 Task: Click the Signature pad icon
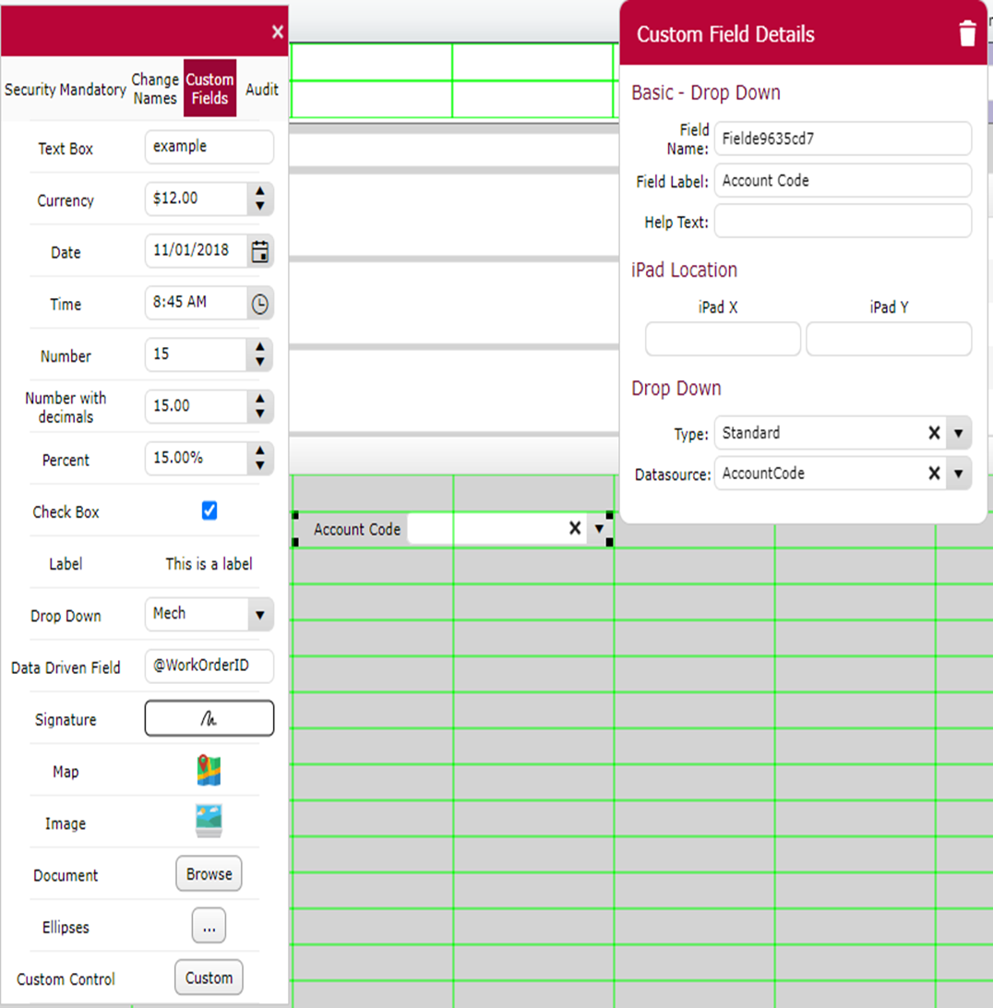209,719
